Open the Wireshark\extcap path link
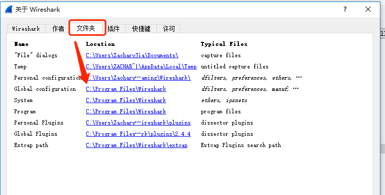Screen dimensions: 385x195 pyautogui.click(x=137, y=145)
